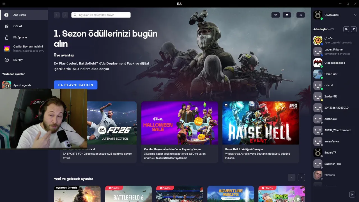Open the Oynaması ücretsiz game tile
Screen dimensions: 359x202
[x=77, y=194]
